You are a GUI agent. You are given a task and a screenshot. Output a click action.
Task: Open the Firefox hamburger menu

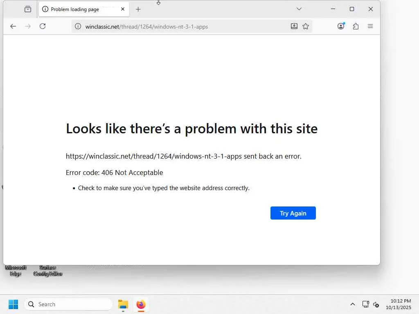click(370, 26)
